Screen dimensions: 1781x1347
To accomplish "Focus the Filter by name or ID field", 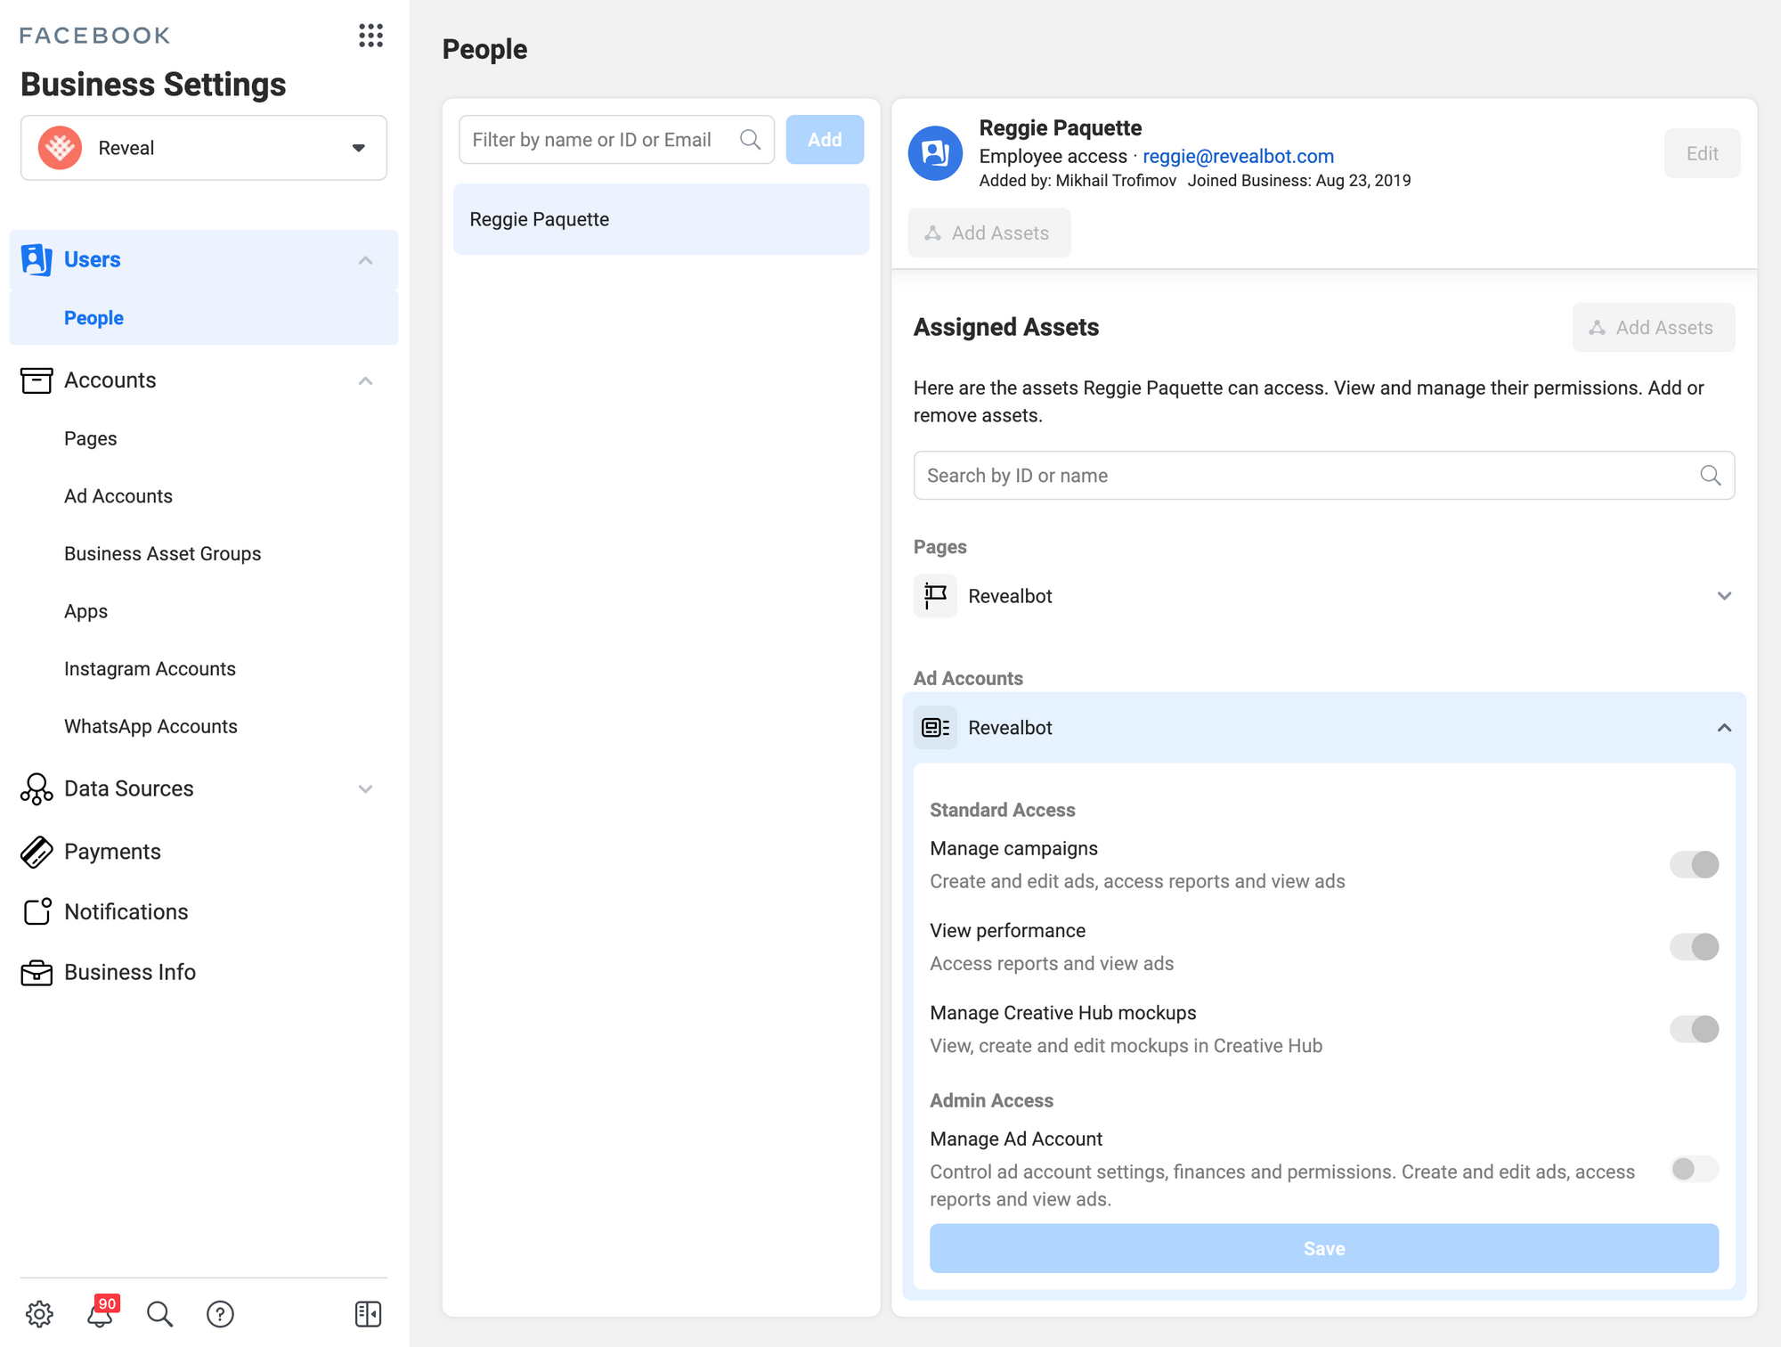I will pyautogui.click(x=616, y=140).
